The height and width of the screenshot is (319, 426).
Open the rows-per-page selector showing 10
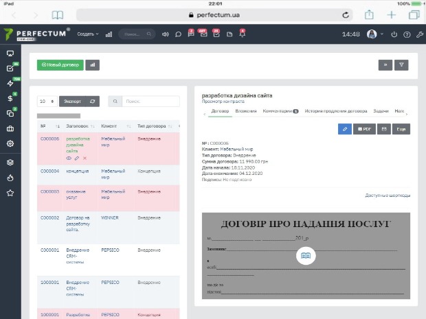click(x=47, y=101)
